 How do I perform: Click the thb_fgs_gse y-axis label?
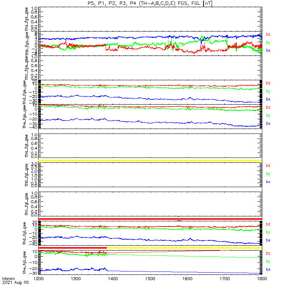(26, 43)
